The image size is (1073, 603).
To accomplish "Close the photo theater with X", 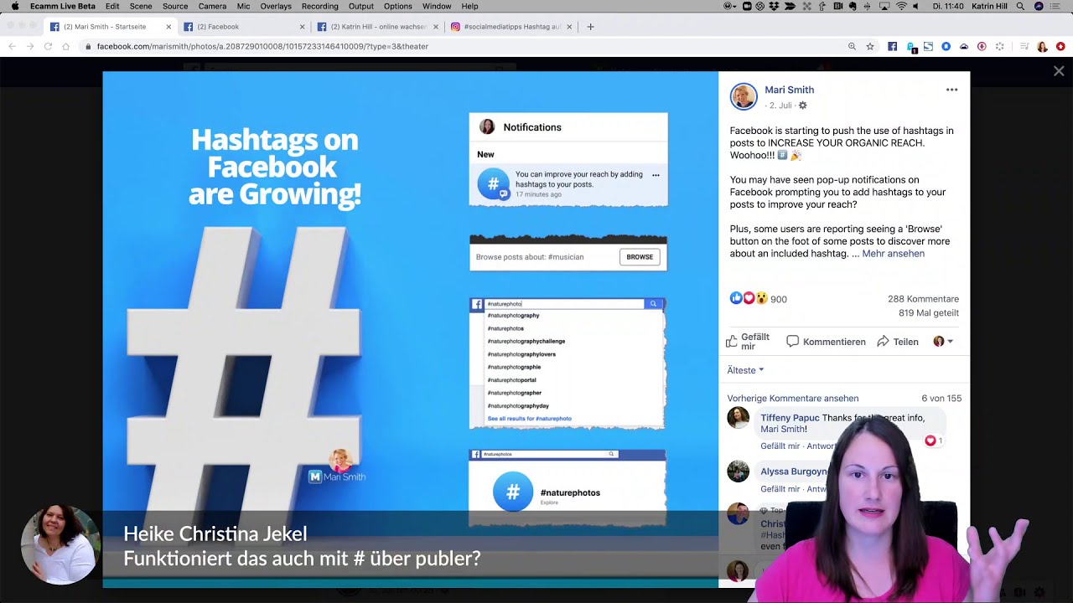I will tap(1059, 71).
